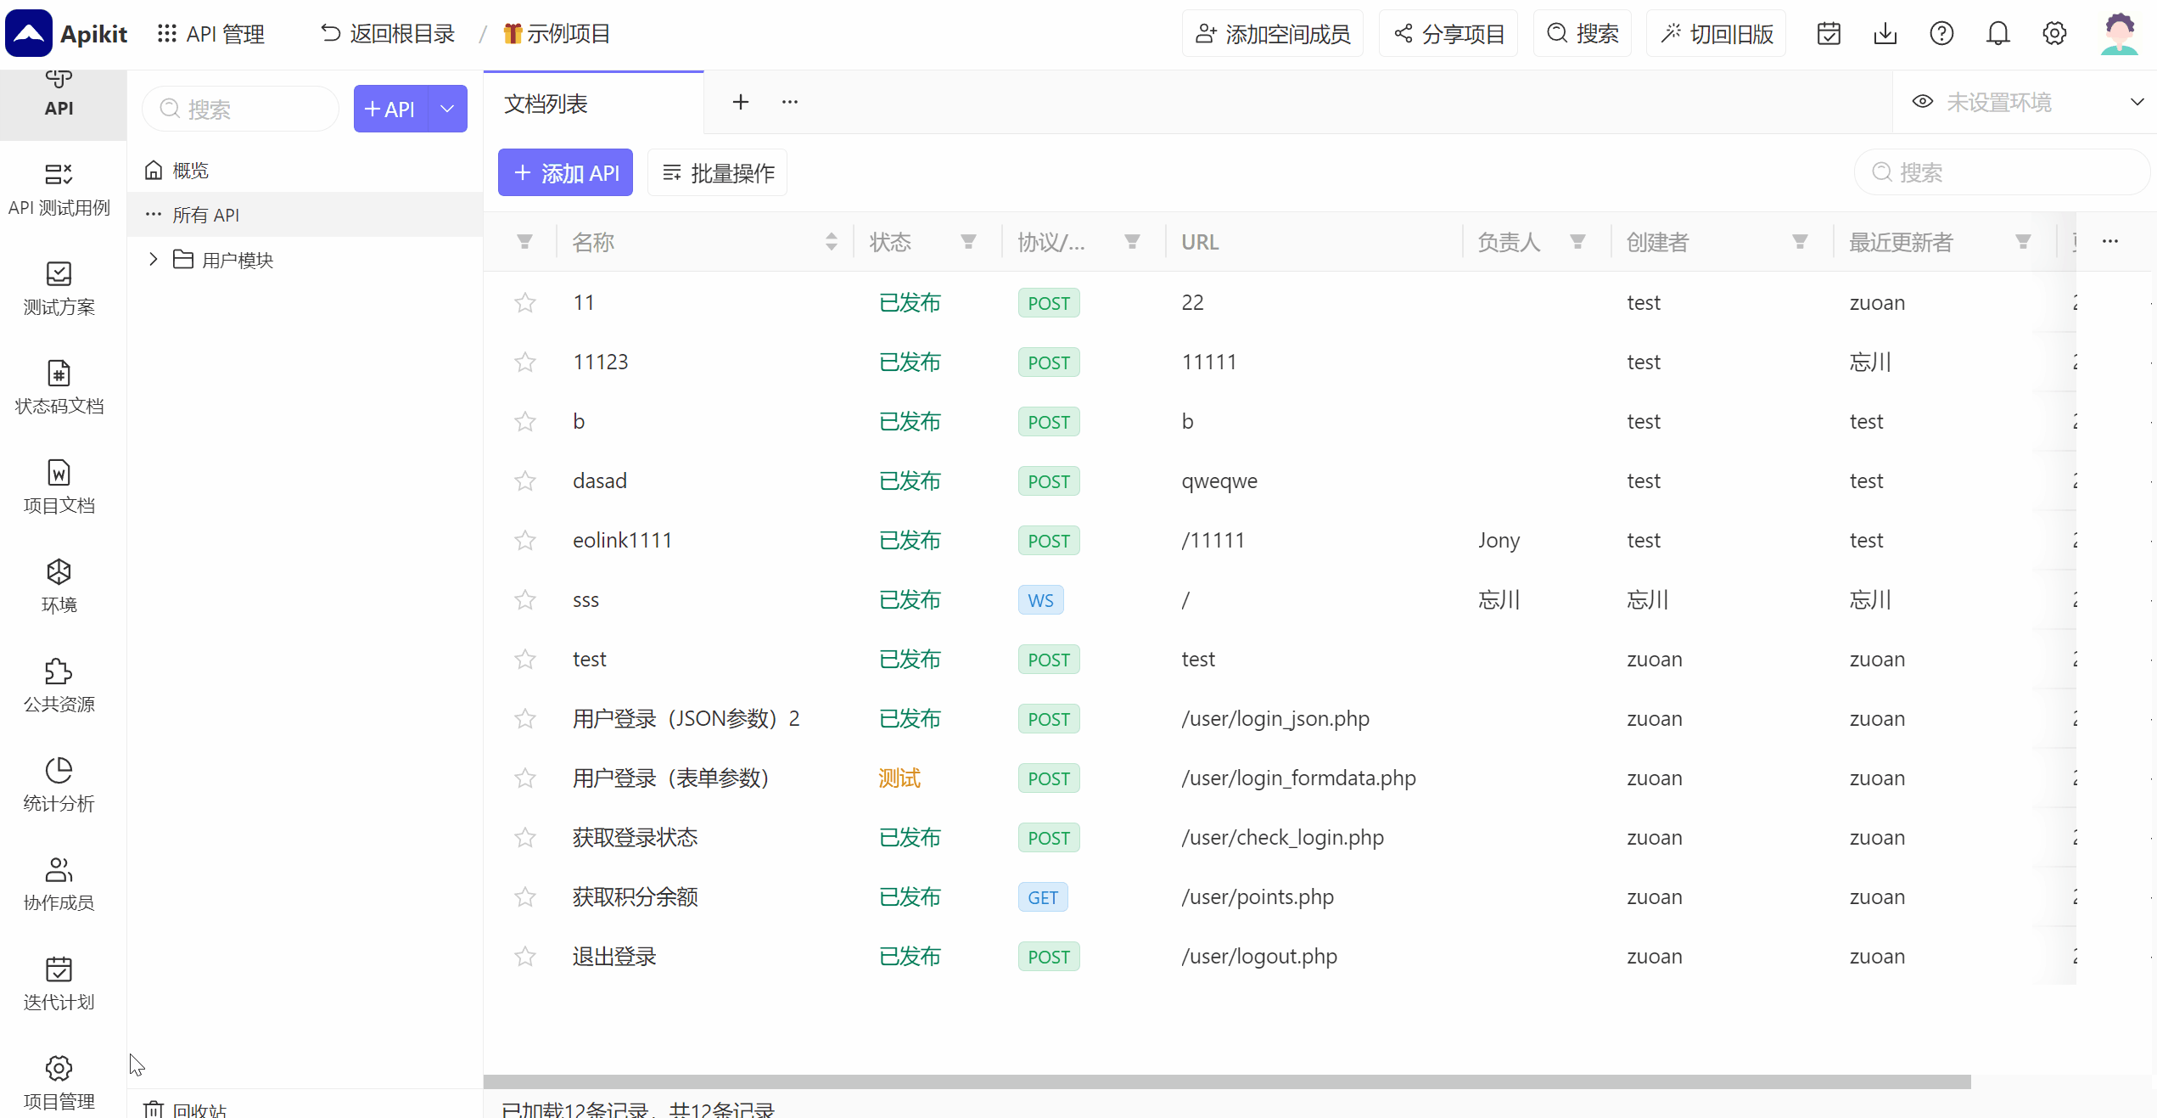The width and height of the screenshot is (2157, 1118).
Task: Open the 统计分析 section
Action: pos(59,784)
